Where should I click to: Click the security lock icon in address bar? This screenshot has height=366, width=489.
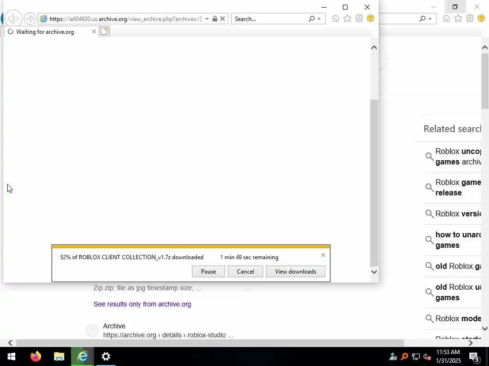tap(214, 19)
